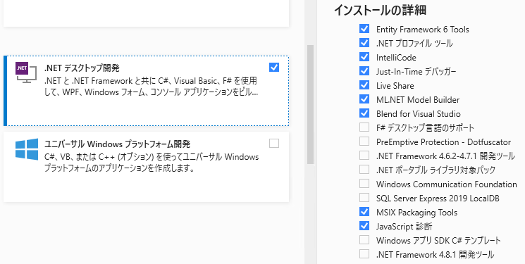Check .NET Framework 4.6.2-4.7.1 開発ツール

(x=364, y=156)
